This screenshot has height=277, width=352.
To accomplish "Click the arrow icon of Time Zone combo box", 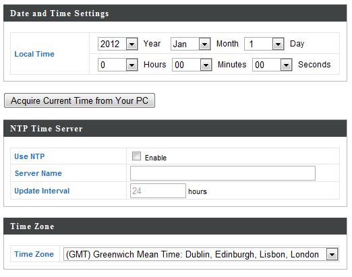I will [332, 255].
